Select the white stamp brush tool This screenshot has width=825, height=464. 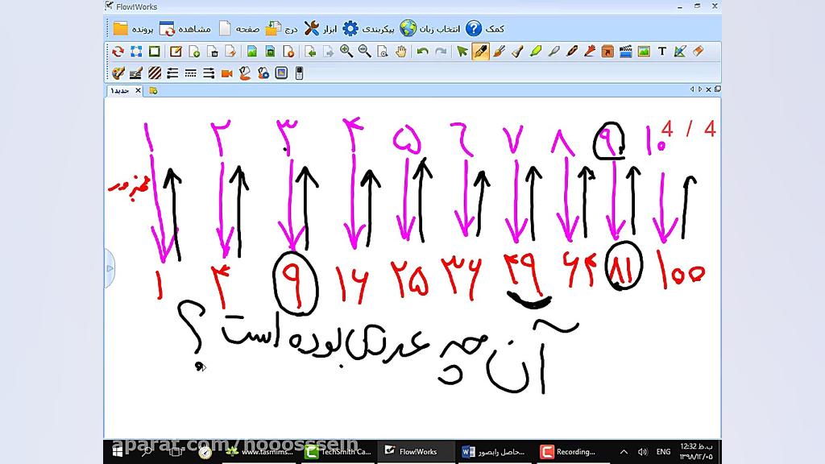pyautogui.click(x=517, y=52)
